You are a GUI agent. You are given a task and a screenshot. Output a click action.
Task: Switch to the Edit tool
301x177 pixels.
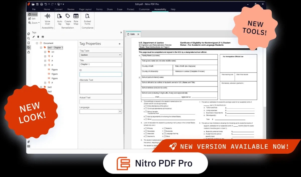coord(33,18)
